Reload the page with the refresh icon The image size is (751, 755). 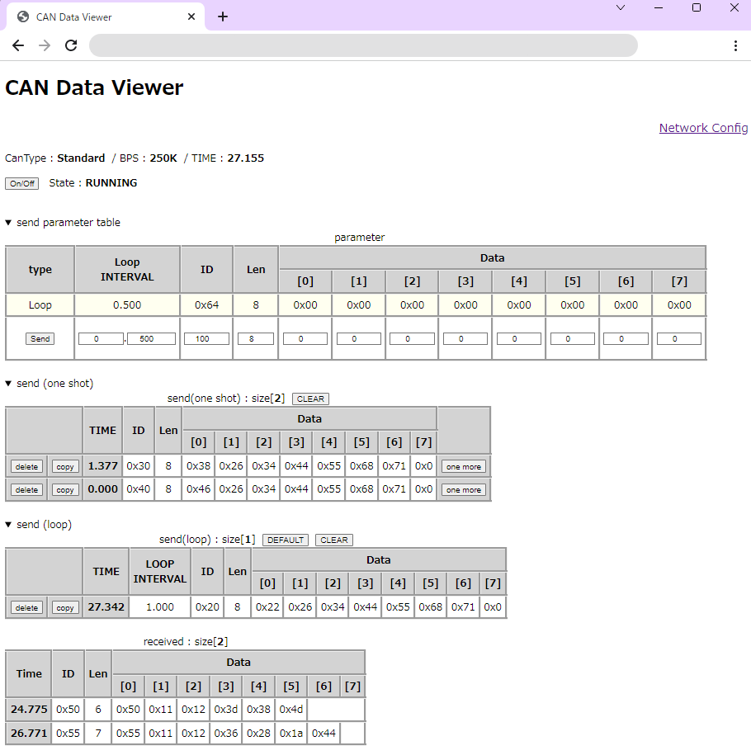(71, 45)
